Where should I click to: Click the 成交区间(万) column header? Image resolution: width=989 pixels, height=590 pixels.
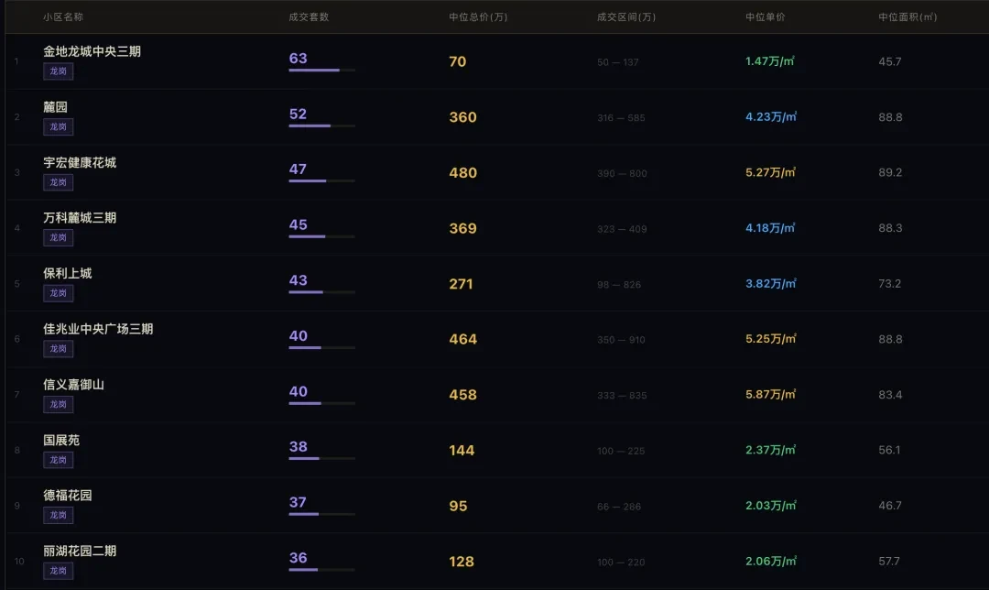625,17
